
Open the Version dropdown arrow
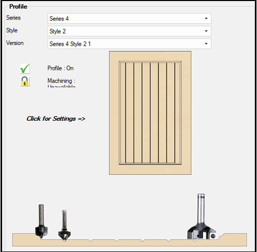pos(206,44)
